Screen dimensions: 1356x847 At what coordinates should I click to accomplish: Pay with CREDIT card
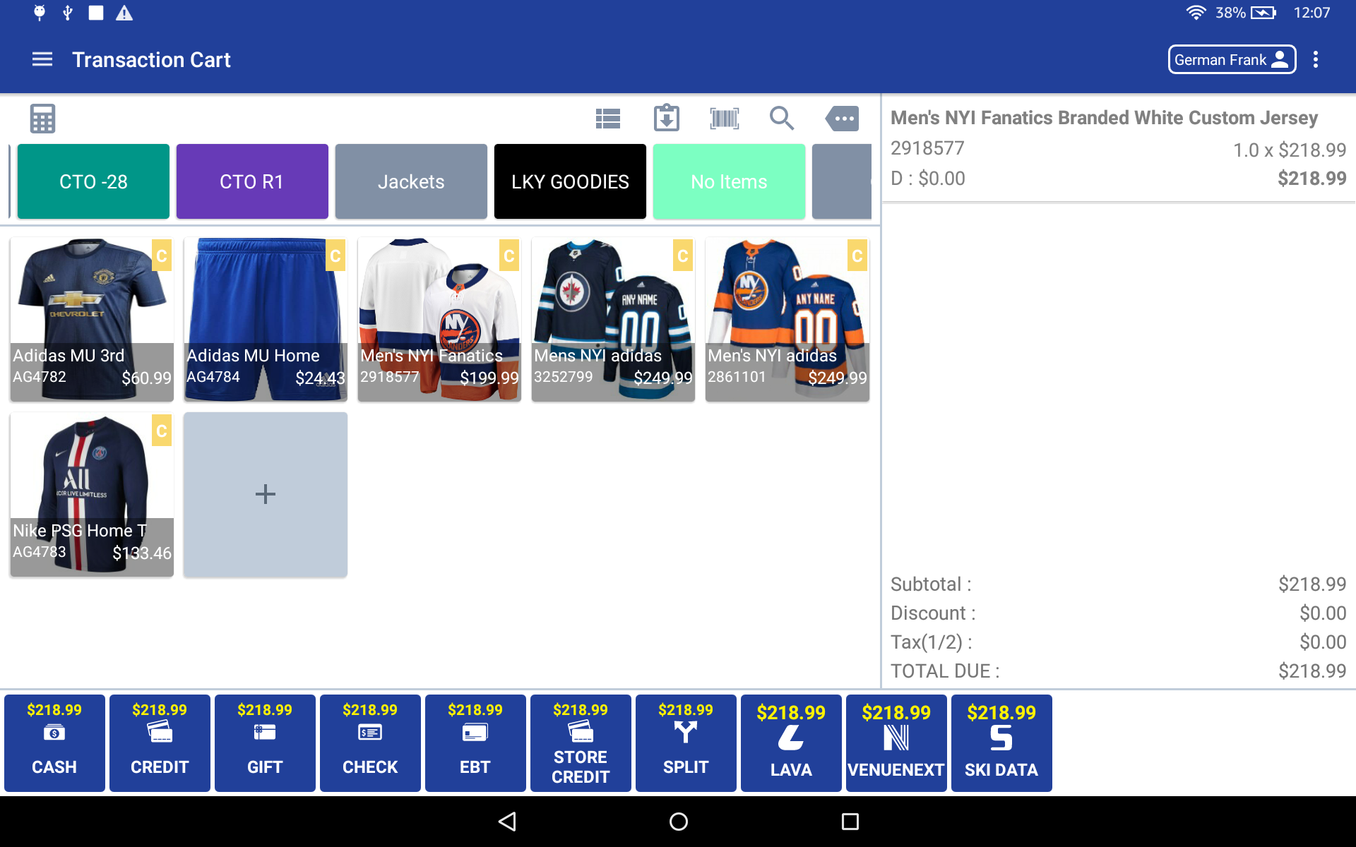(160, 743)
